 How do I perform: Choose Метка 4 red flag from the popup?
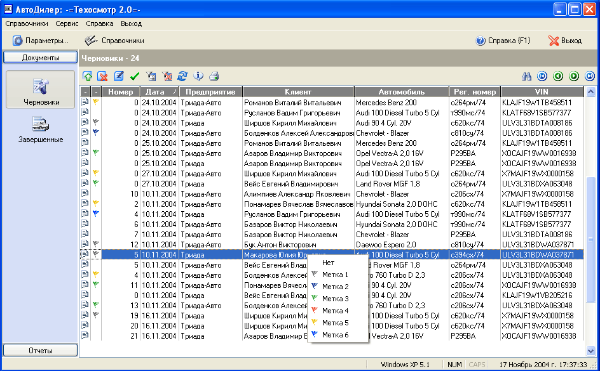coord(335,311)
